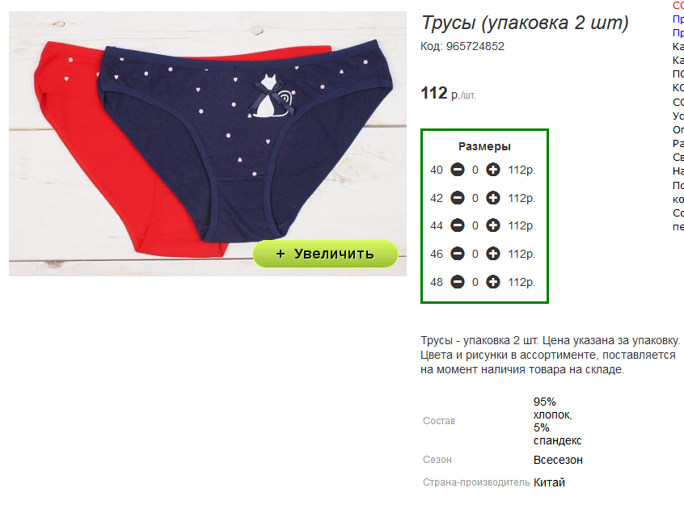Select the quantity value for size 44
684x505 pixels.
click(475, 226)
